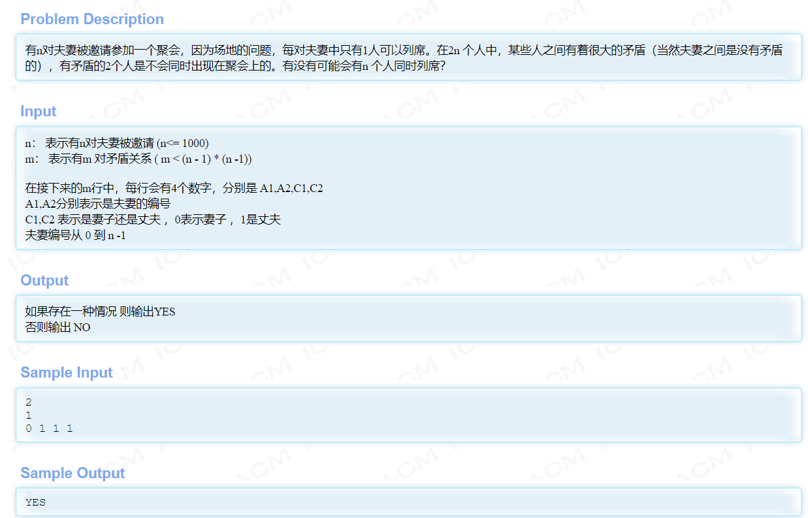Click the line "A1,A2分别表示是夫妻的编号"

[97, 204]
